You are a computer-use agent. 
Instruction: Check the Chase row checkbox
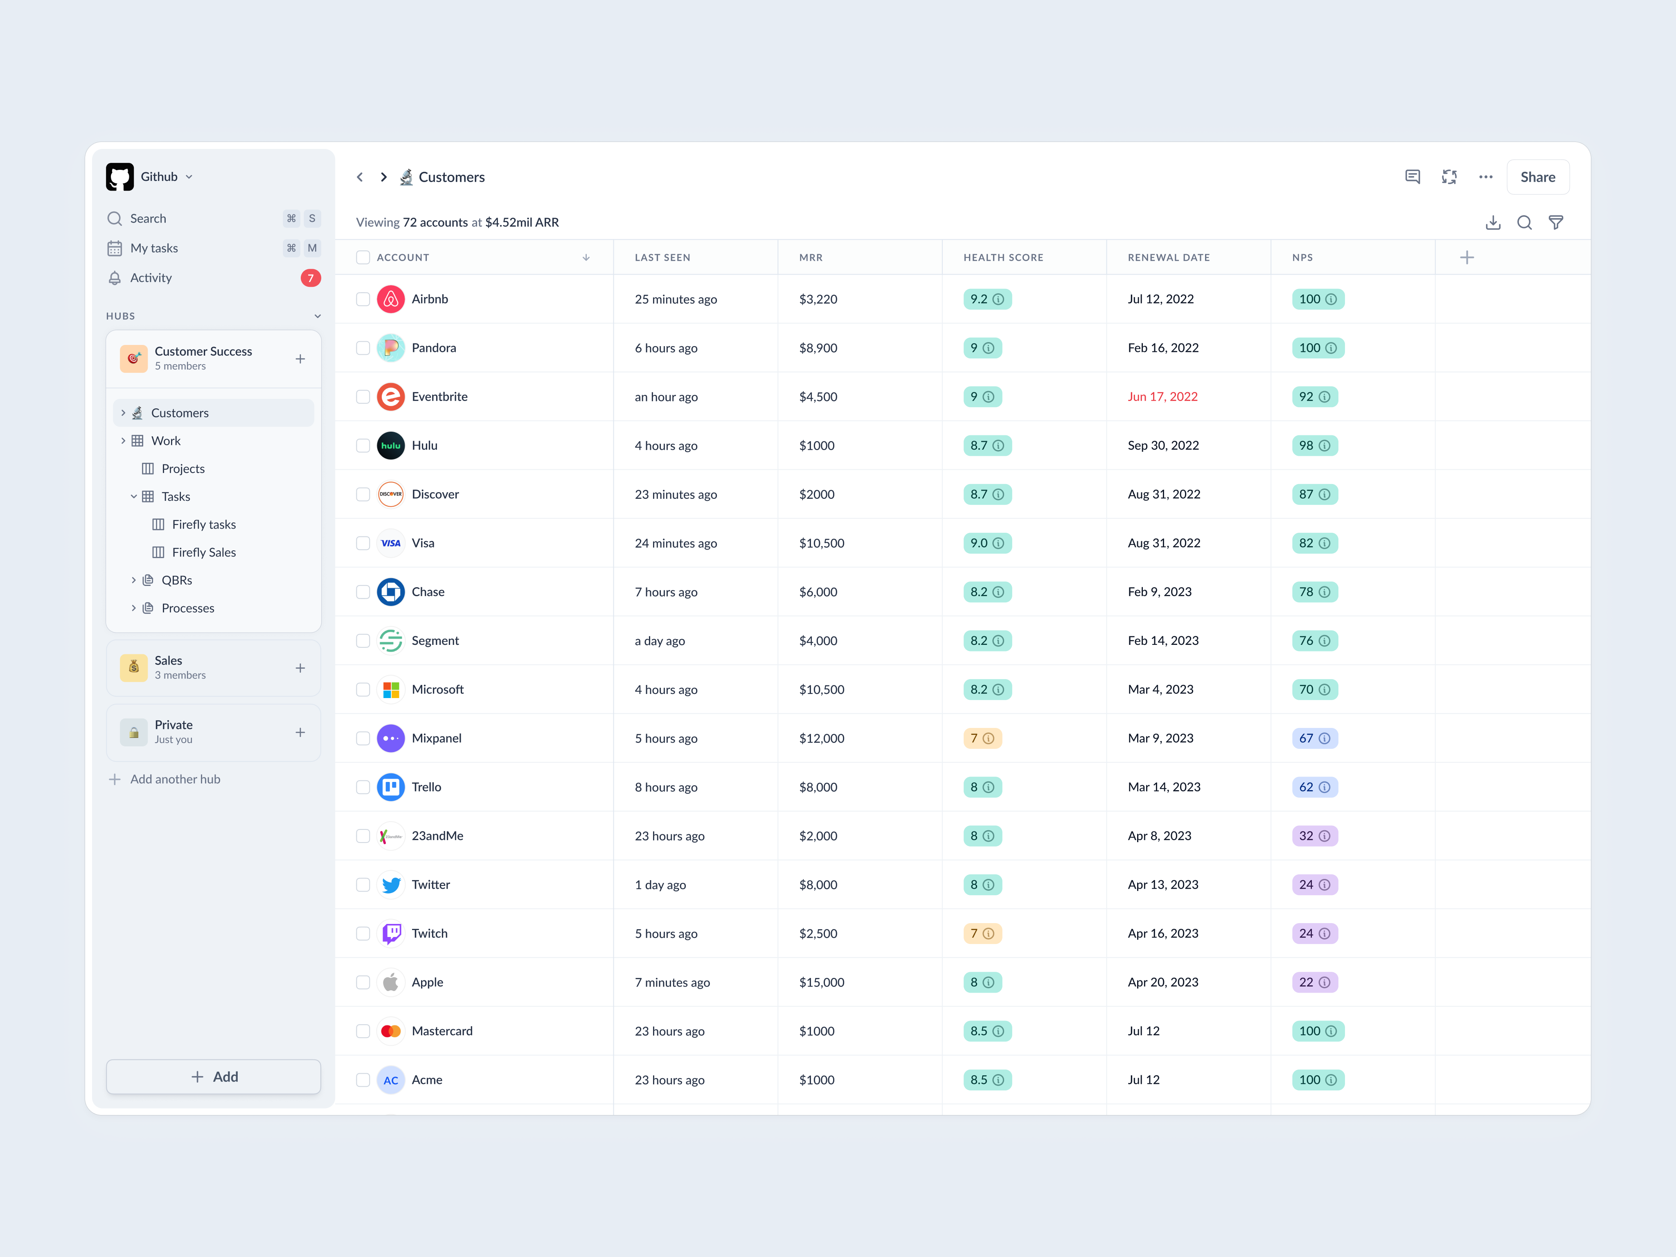coord(363,592)
